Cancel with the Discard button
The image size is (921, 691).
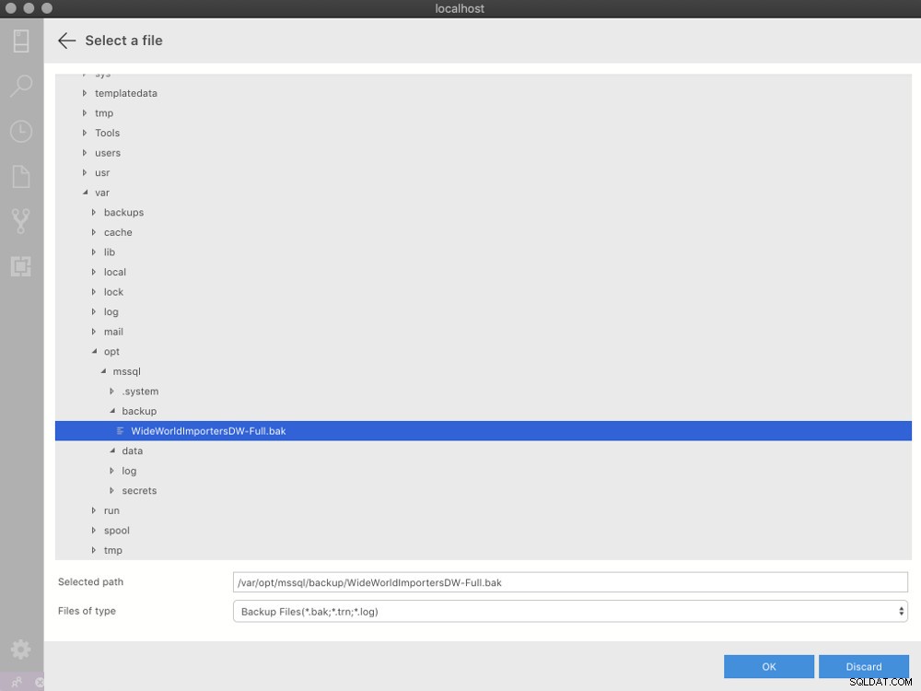coord(864,666)
